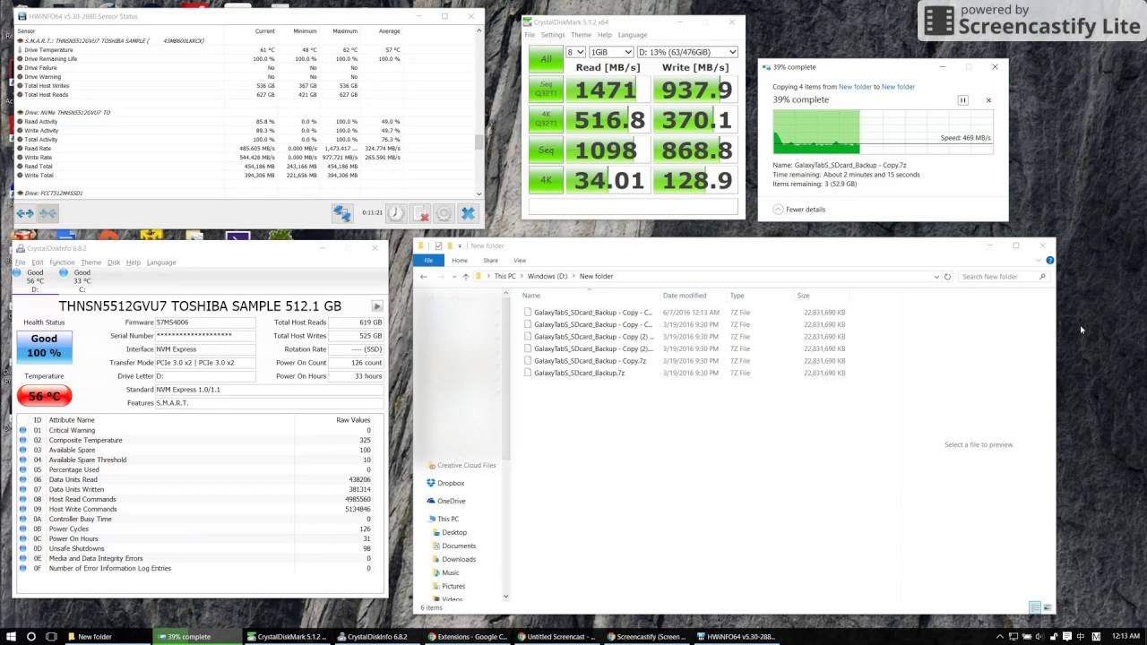The image size is (1147, 645).
Task: Click the Search New folder field
Action: point(1004,277)
